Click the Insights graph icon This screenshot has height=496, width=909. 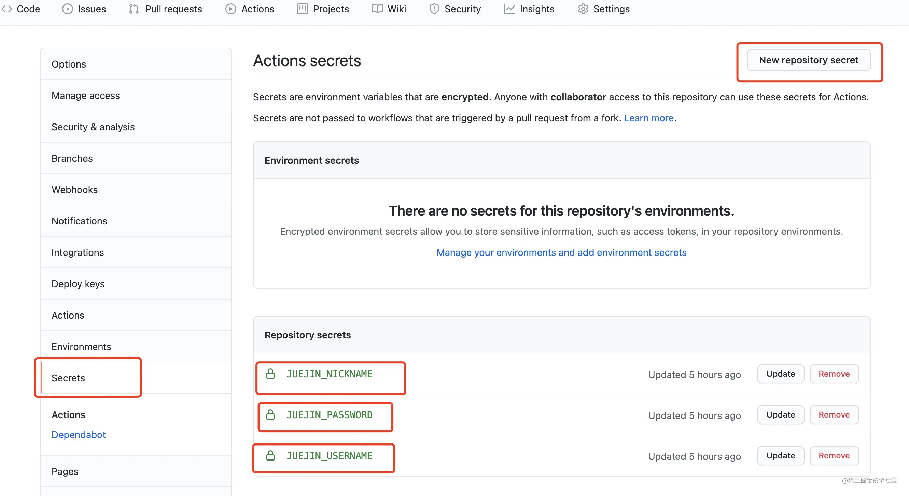(509, 9)
